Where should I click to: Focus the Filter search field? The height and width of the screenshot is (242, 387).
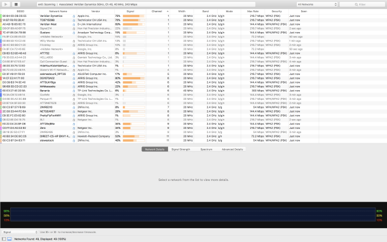point(362,4)
